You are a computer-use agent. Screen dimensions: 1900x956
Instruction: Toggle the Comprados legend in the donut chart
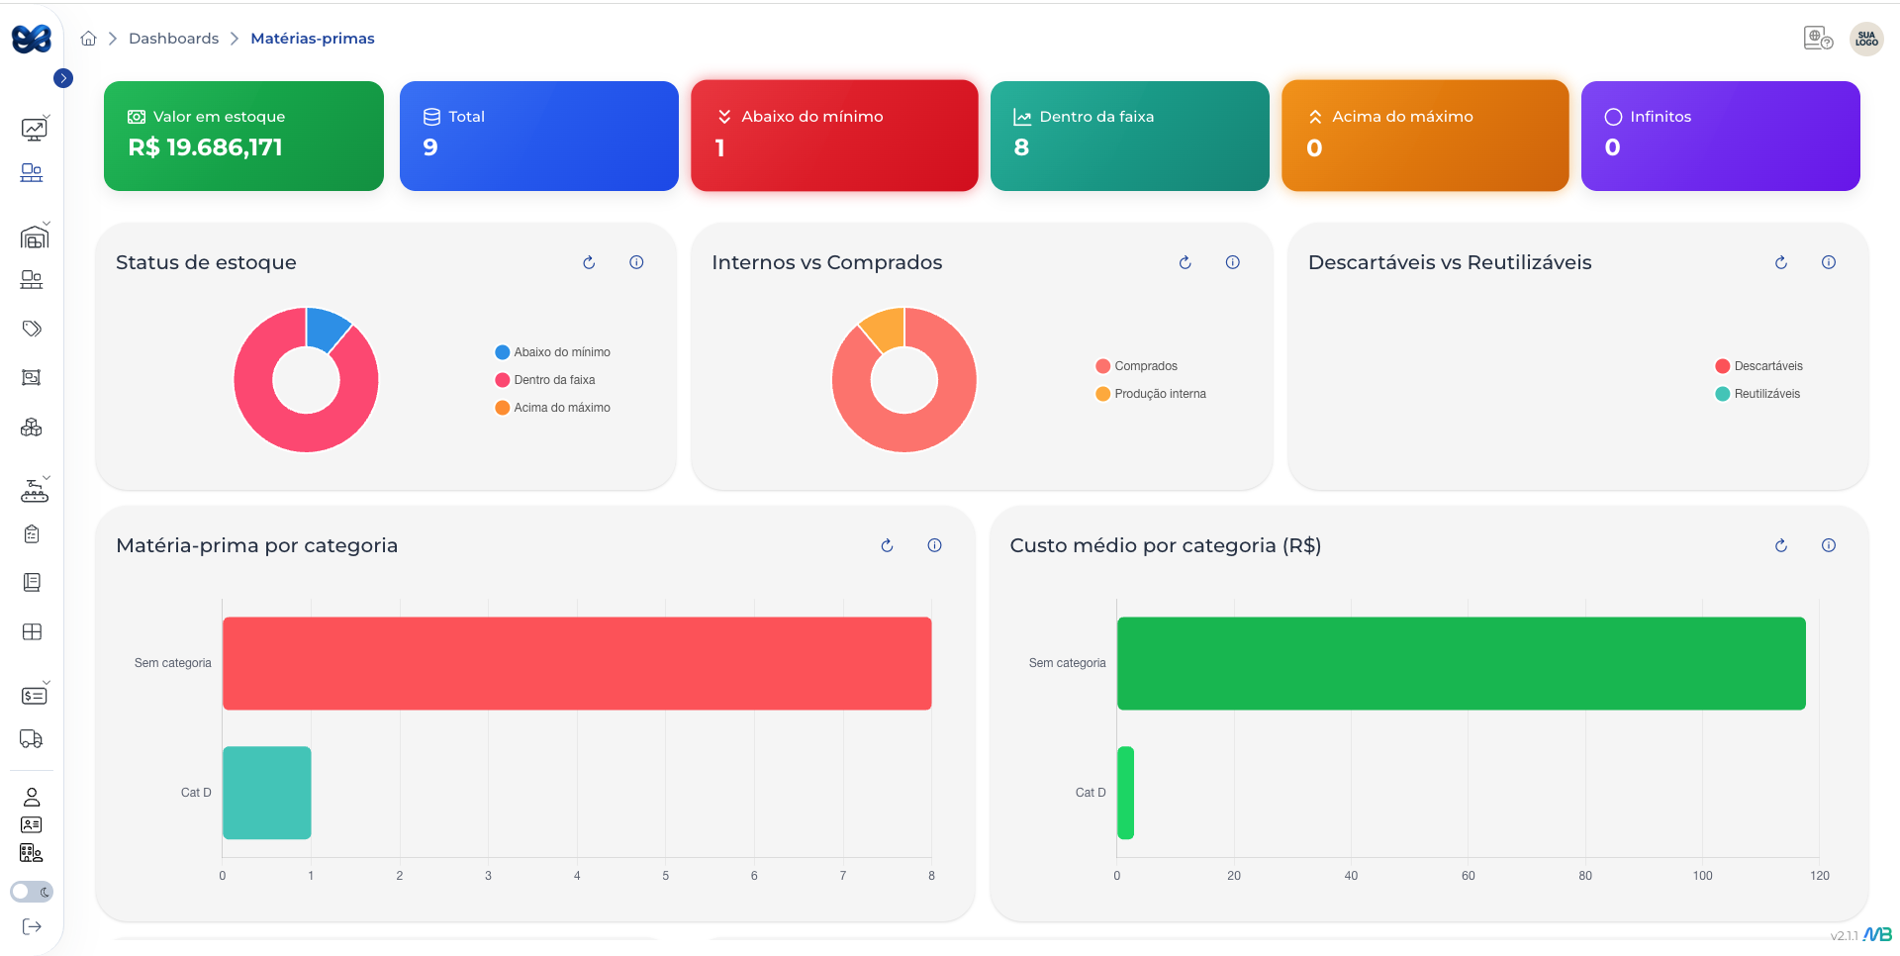click(x=1138, y=365)
